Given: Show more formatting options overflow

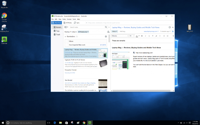Looking at the screenshot, I should tap(173, 36).
